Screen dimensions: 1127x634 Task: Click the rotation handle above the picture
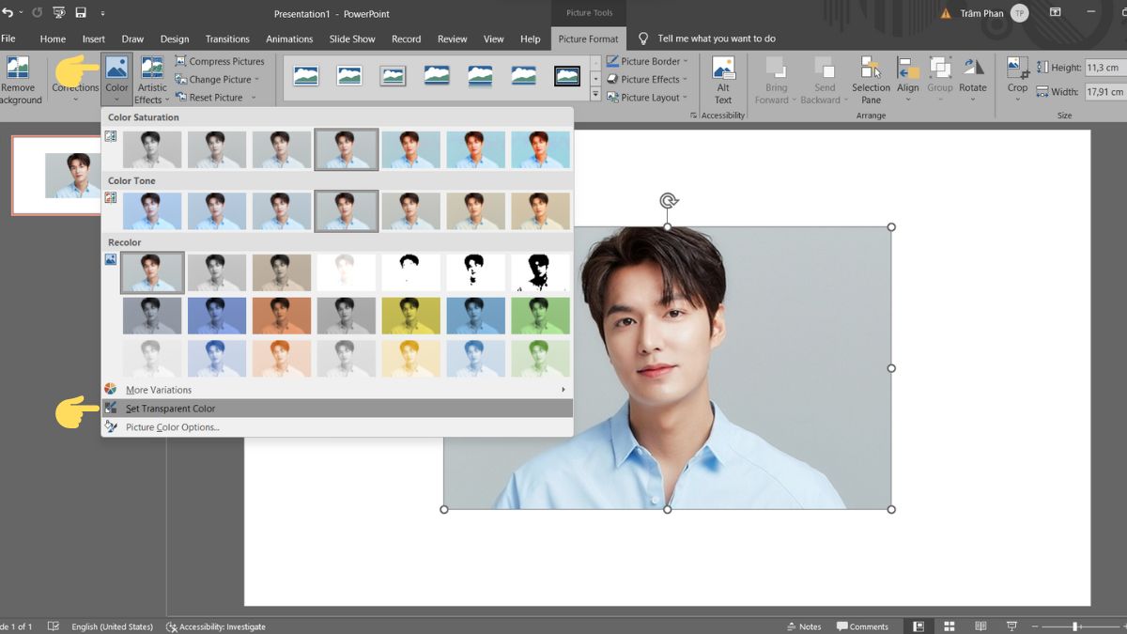[x=668, y=200]
